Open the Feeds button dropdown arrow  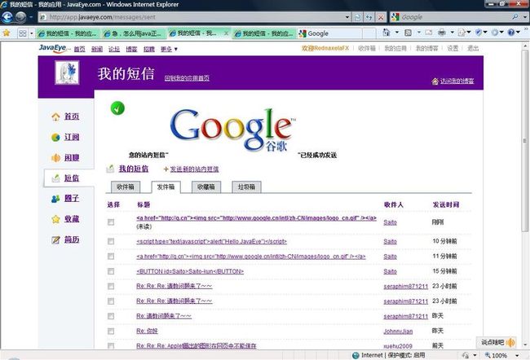pyautogui.click(x=418, y=33)
